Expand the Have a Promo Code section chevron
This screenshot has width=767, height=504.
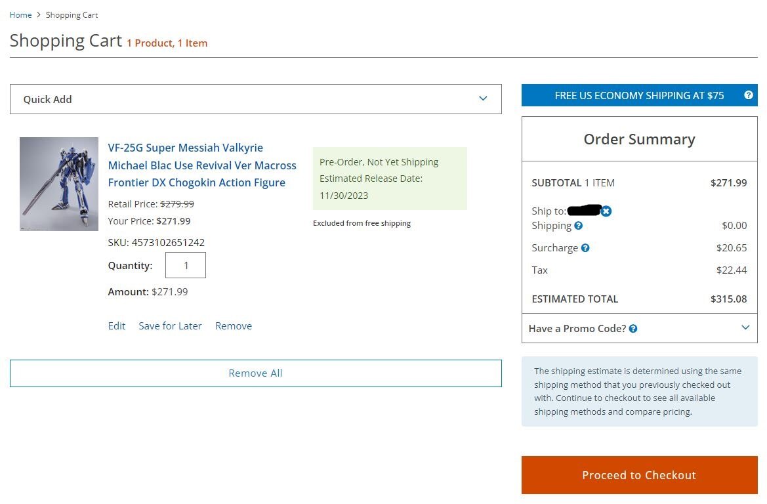[745, 327]
